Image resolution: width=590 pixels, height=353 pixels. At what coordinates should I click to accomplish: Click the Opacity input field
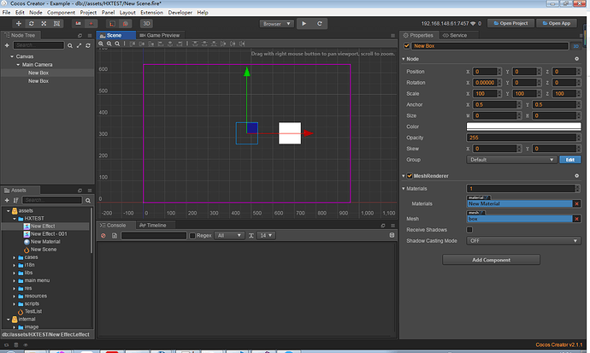click(523, 137)
